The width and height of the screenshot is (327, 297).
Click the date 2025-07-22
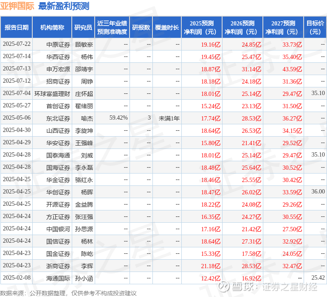[x=17, y=44]
